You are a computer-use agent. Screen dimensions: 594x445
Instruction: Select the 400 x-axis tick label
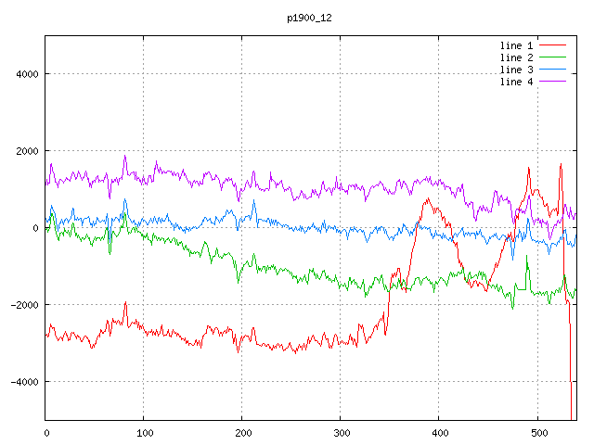point(439,432)
